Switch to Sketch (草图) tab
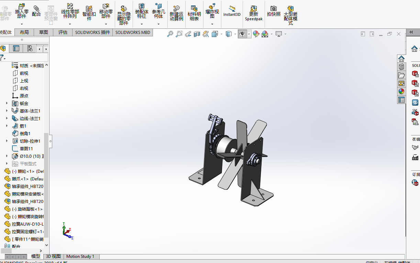The image size is (420, 263). point(44,32)
